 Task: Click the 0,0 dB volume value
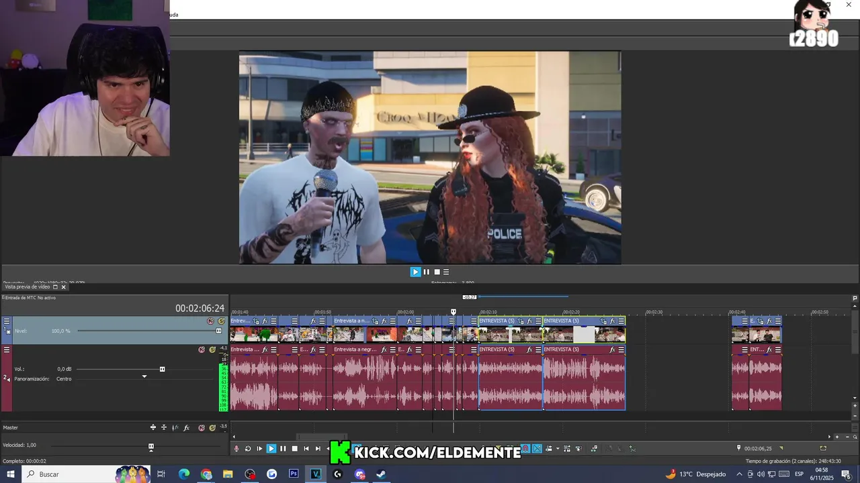tap(64, 369)
